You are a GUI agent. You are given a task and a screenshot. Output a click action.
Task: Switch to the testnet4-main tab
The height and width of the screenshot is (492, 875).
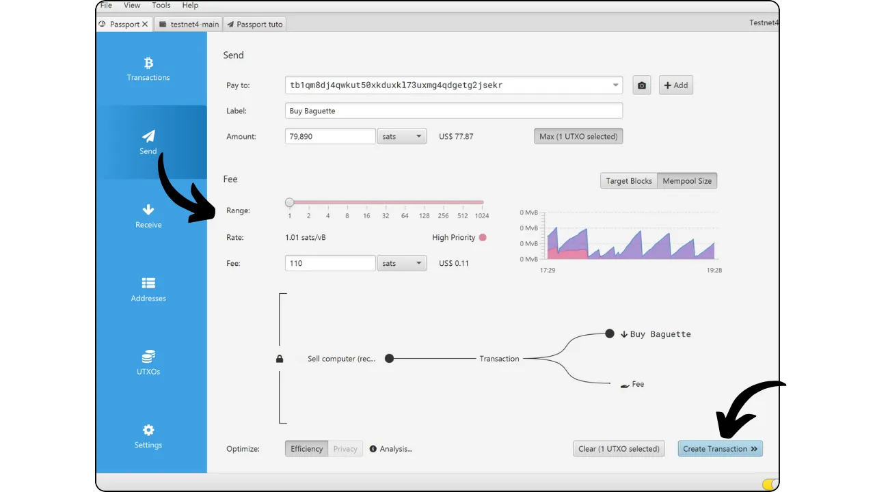189,24
